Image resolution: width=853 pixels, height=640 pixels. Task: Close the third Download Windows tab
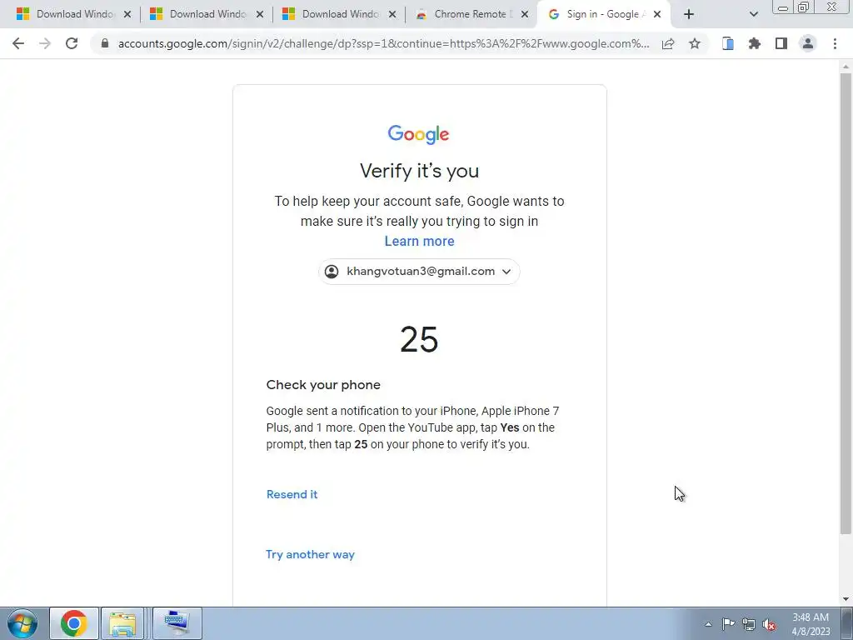pyautogui.click(x=392, y=14)
